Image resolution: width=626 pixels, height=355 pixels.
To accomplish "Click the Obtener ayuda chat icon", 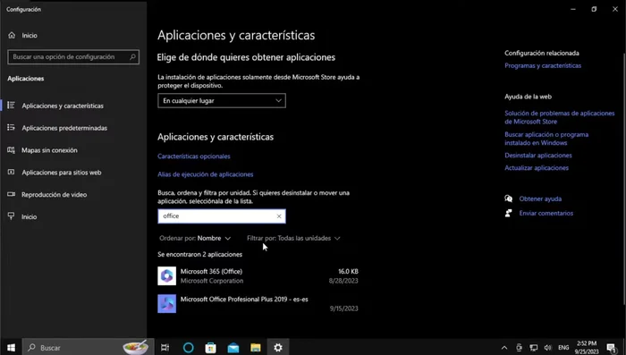I will click(508, 199).
